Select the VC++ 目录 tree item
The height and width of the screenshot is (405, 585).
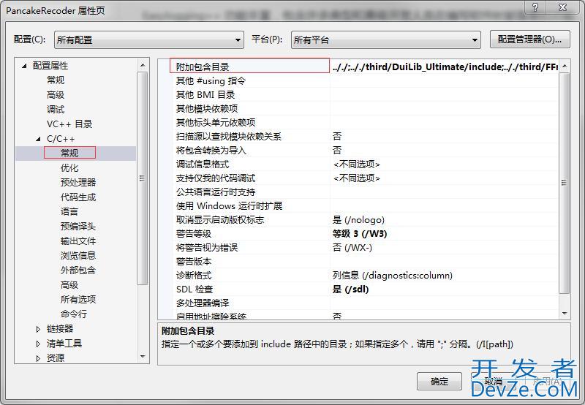[x=69, y=124]
